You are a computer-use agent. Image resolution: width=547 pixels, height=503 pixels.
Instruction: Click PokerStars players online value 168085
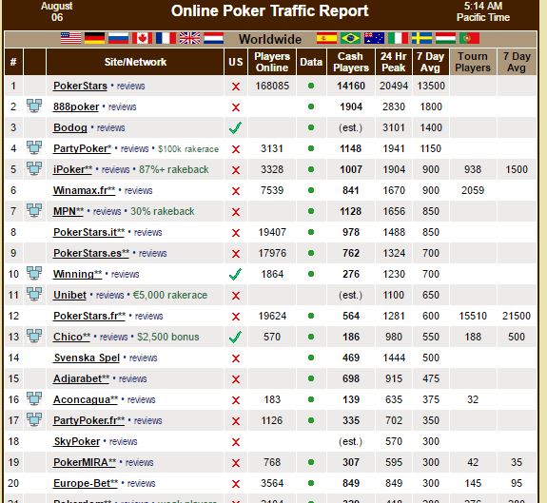coord(272,86)
